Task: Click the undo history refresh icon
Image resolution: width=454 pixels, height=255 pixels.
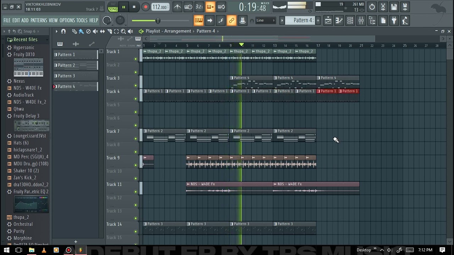Action: coord(372,7)
